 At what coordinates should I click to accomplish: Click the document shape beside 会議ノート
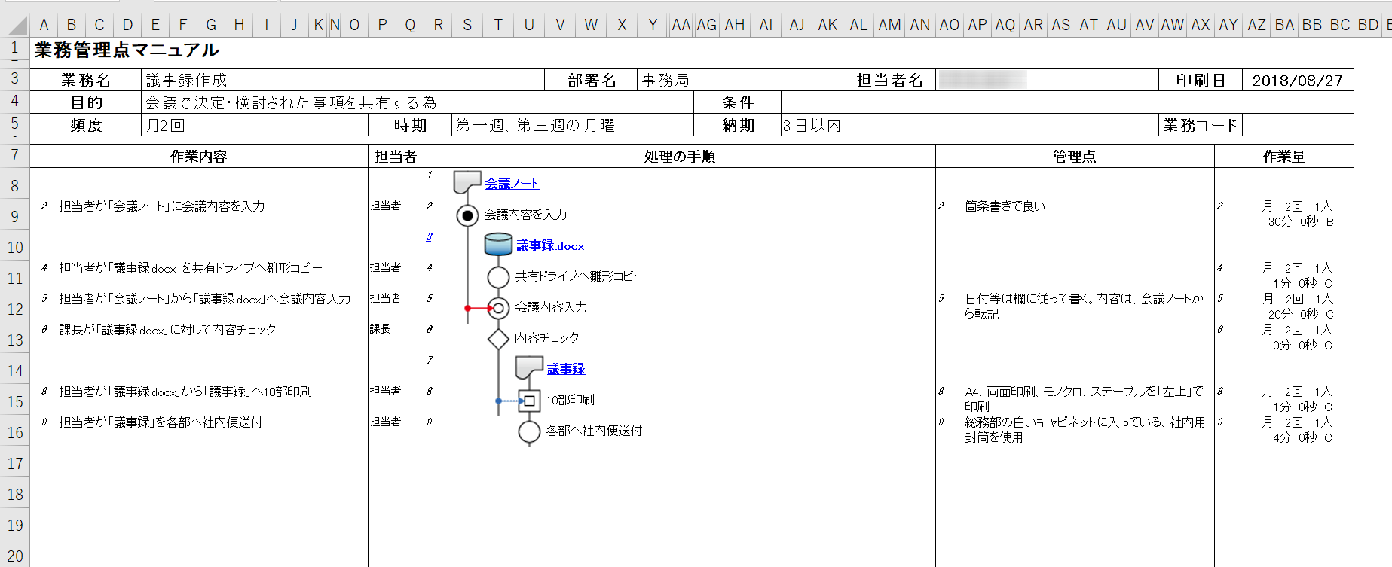coord(467,181)
